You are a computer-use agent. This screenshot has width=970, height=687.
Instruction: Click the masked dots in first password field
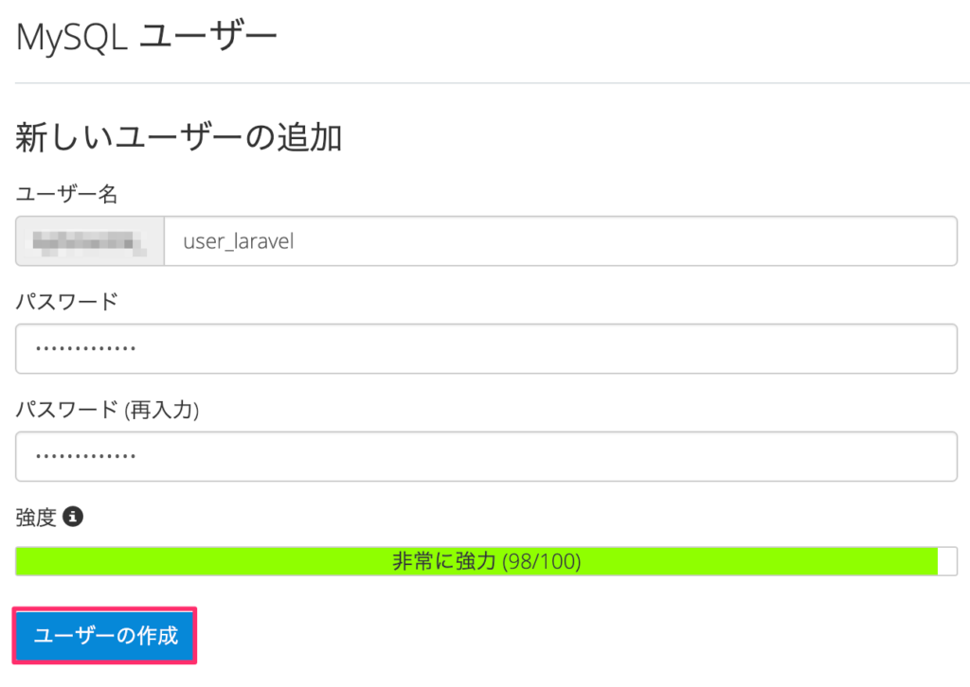click(x=86, y=349)
